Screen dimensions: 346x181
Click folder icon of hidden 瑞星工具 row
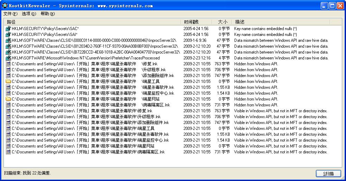[8, 82]
